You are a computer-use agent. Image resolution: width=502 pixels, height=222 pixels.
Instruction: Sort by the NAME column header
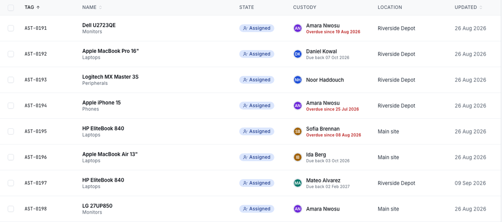point(92,7)
